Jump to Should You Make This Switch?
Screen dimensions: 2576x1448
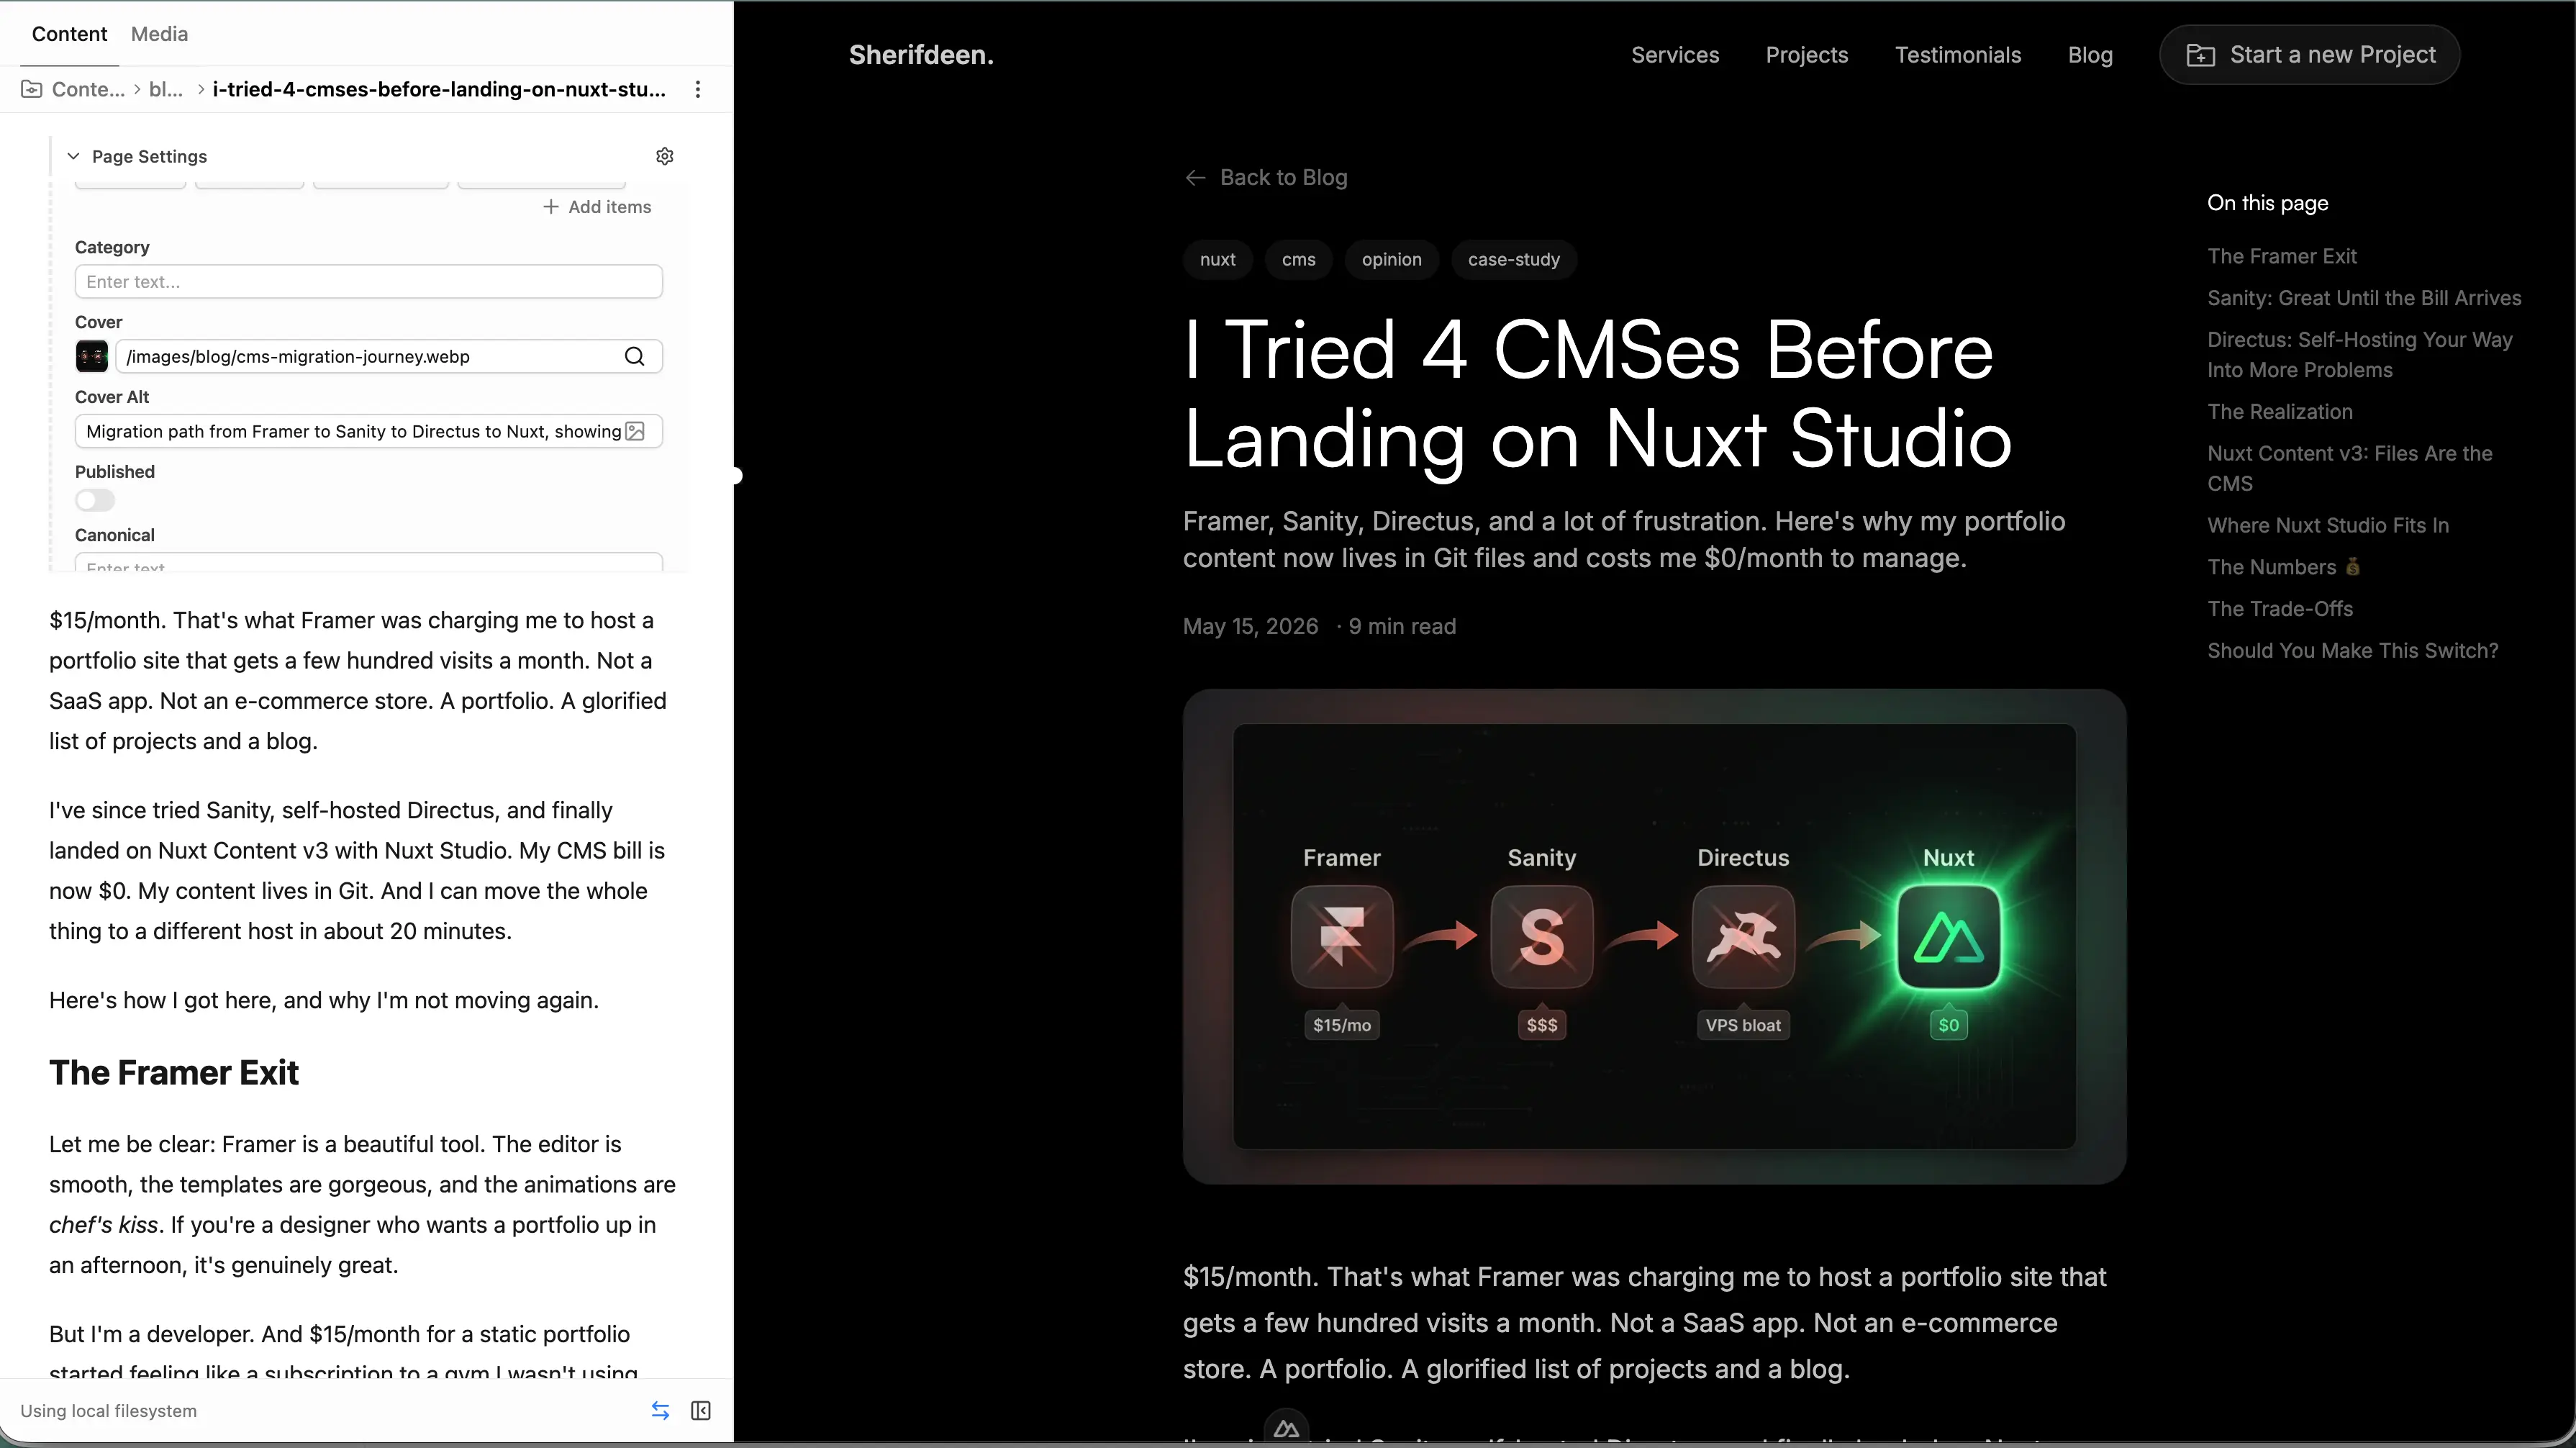point(2352,651)
